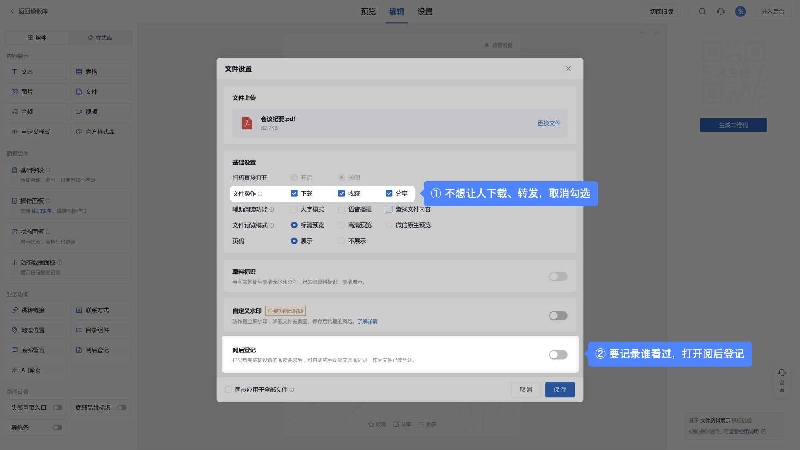Switch to the 预览 tab
The width and height of the screenshot is (800, 450).
368,12
